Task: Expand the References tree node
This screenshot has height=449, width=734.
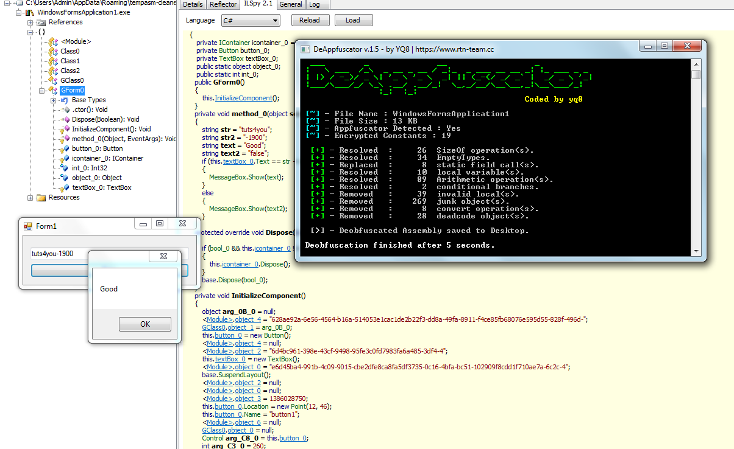Action: [x=30, y=22]
